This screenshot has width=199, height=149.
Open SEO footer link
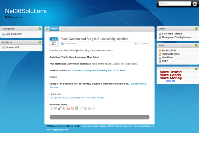[111, 126]
